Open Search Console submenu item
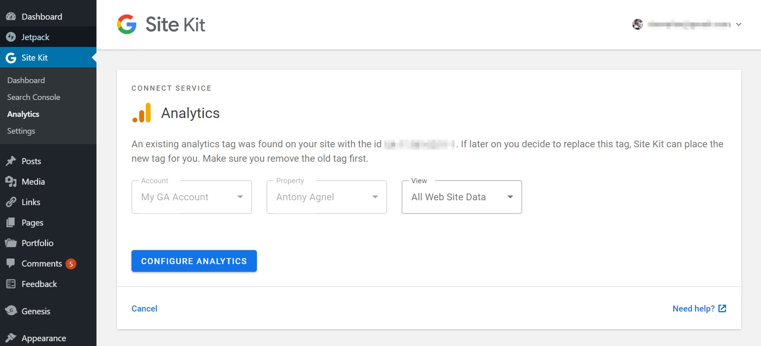The image size is (761, 346). [34, 97]
